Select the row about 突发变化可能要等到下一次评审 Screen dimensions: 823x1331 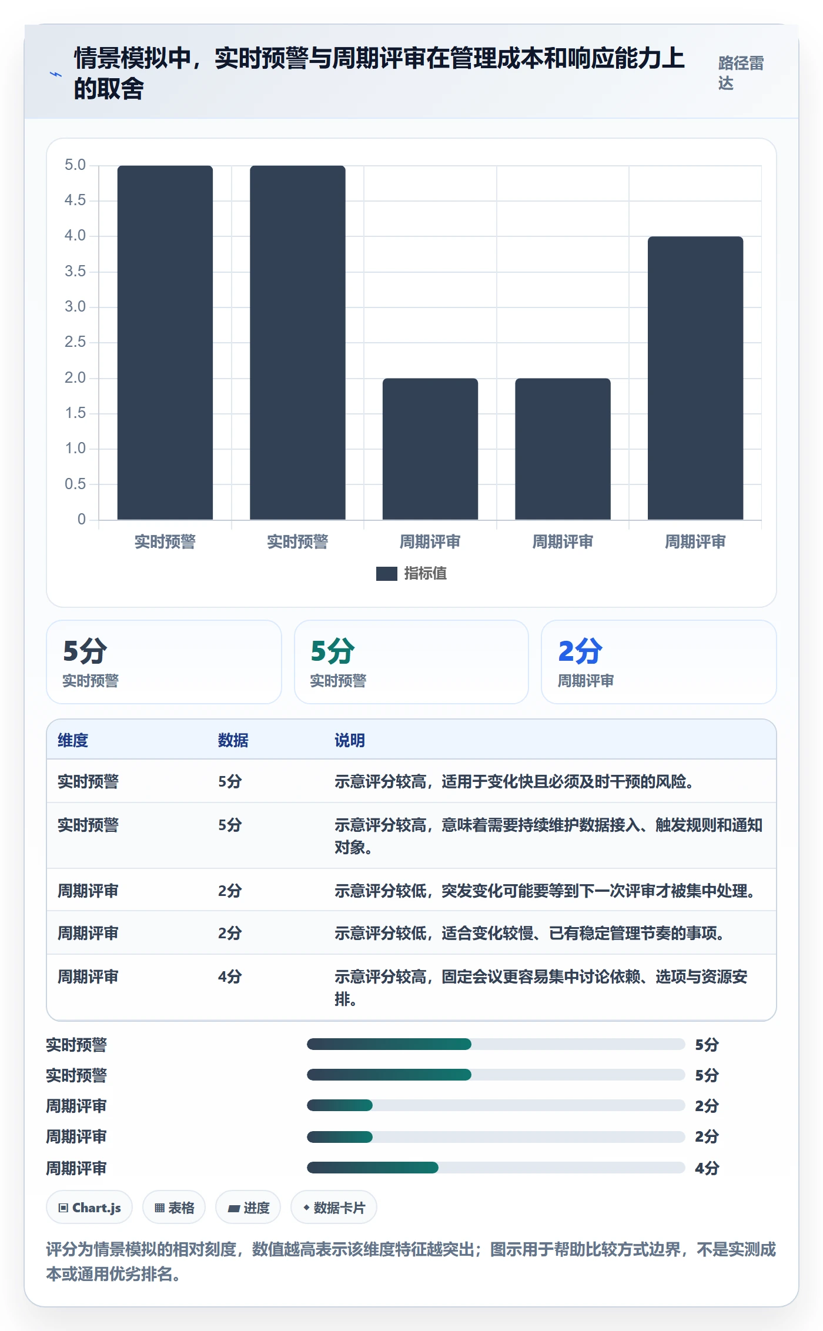[x=411, y=890]
